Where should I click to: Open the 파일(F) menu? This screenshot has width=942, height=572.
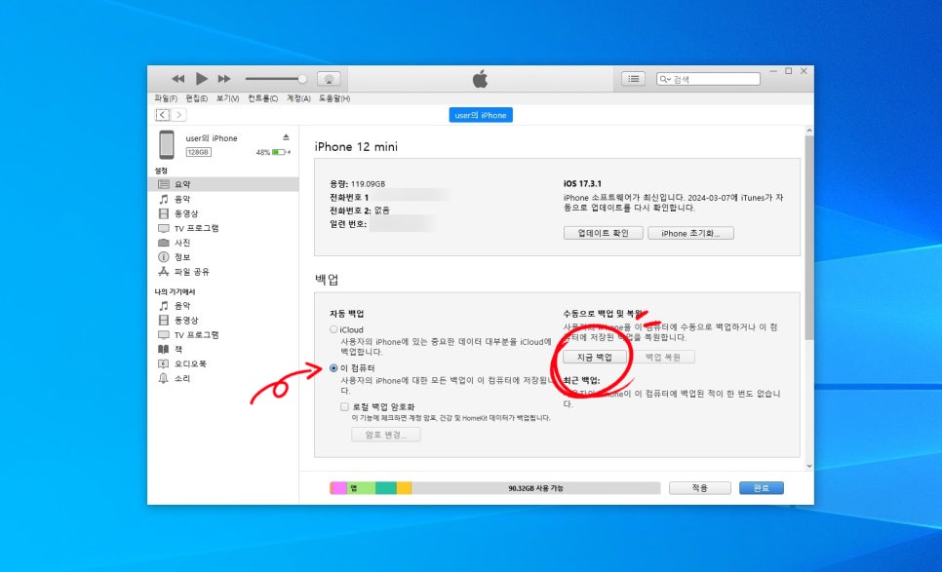166,98
